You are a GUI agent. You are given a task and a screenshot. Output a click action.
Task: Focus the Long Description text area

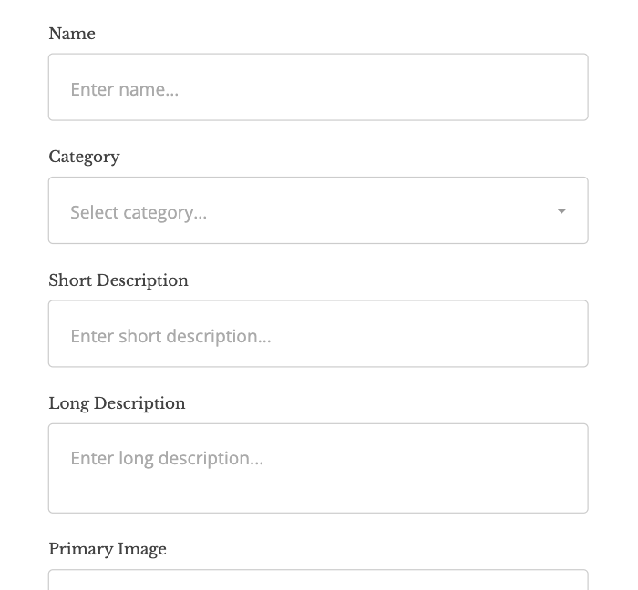[x=318, y=468]
